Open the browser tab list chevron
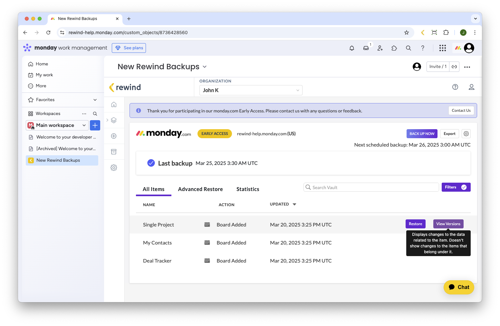Screen dimensions: 500x326 tap(476, 19)
